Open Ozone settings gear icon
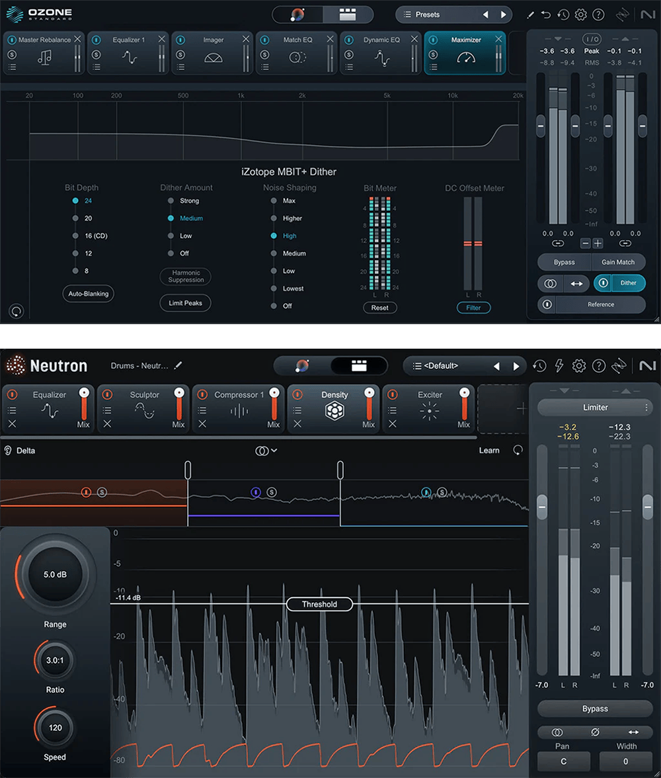 tap(580, 15)
